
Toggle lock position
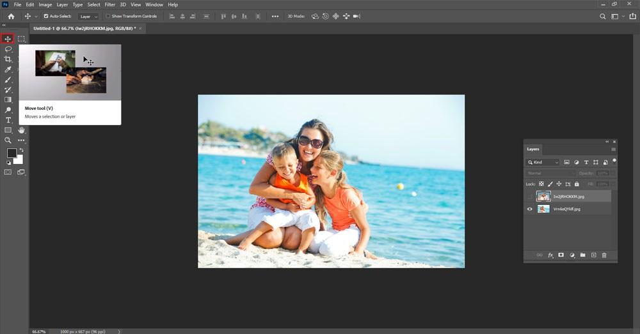(x=559, y=184)
